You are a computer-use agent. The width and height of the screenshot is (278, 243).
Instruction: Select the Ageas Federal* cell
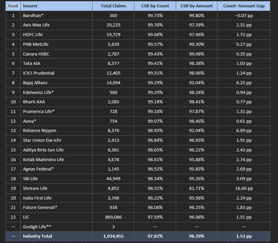coord(56,169)
